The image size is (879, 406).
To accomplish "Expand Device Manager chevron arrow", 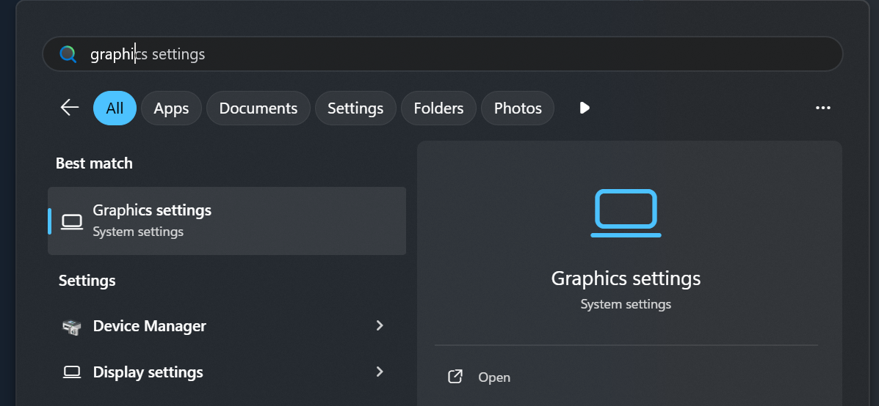I will click(380, 325).
